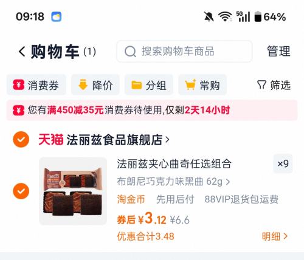
Task: Focus the 搜索购物车商品 search field
Action: click(x=184, y=52)
